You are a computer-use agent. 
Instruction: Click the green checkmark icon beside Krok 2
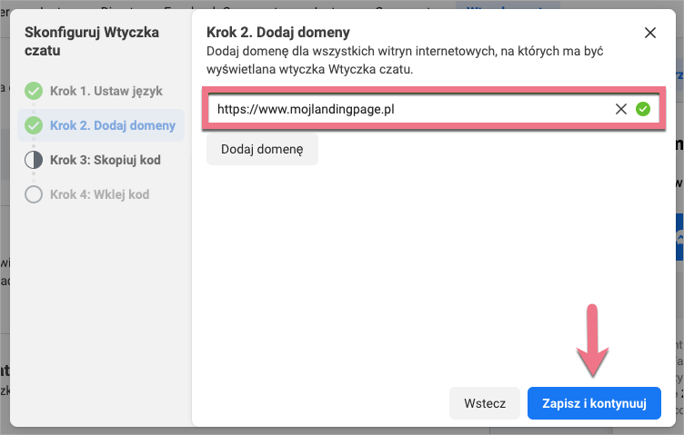pos(34,125)
